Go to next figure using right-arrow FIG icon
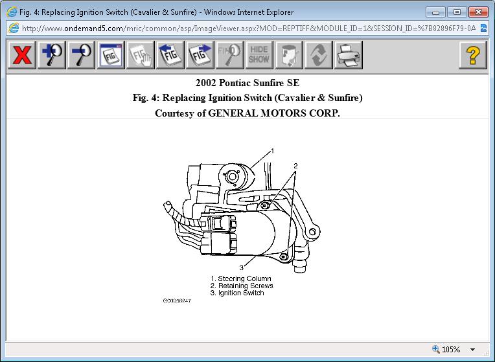Image resolution: width=495 pixels, height=362 pixels. (x=200, y=55)
